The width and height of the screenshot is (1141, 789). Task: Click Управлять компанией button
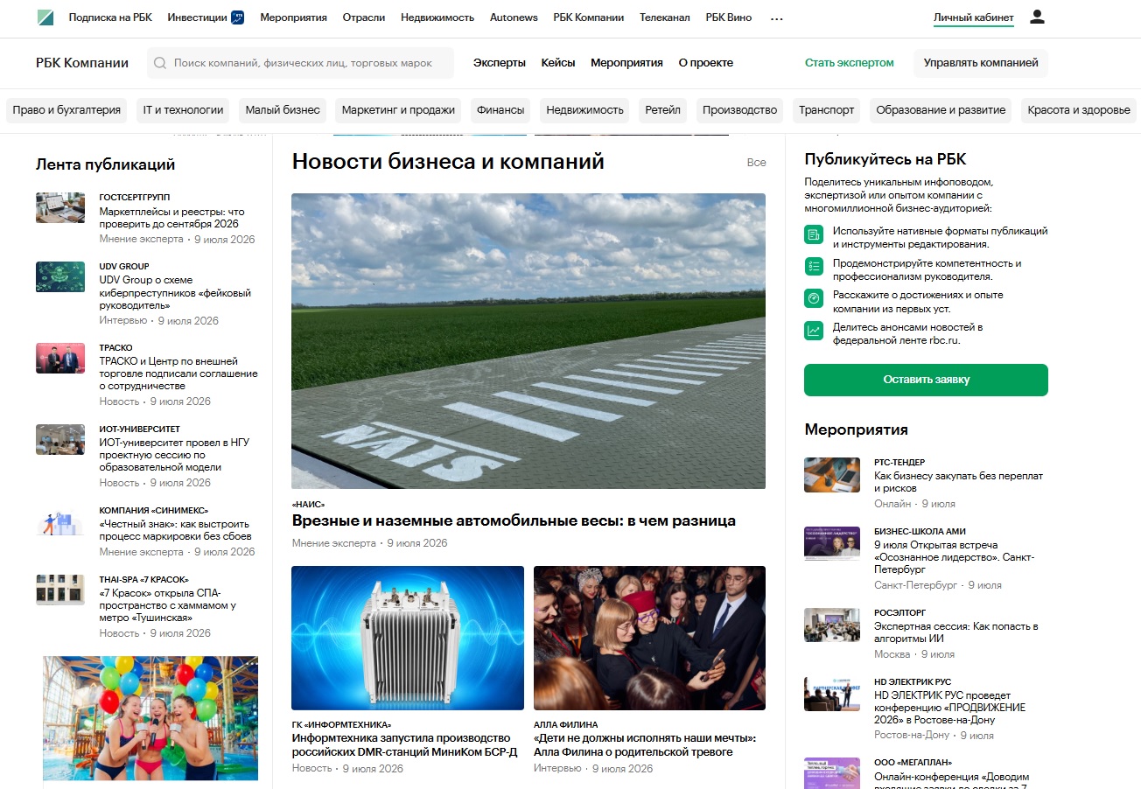981,63
